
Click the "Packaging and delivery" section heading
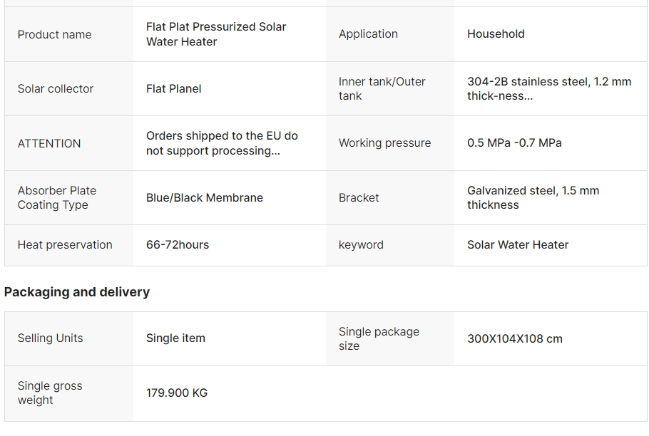77,292
